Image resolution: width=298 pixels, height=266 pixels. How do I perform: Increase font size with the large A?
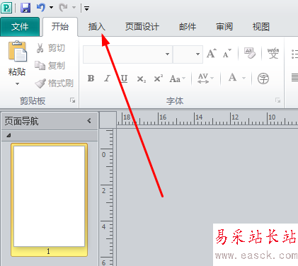tap(212, 54)
